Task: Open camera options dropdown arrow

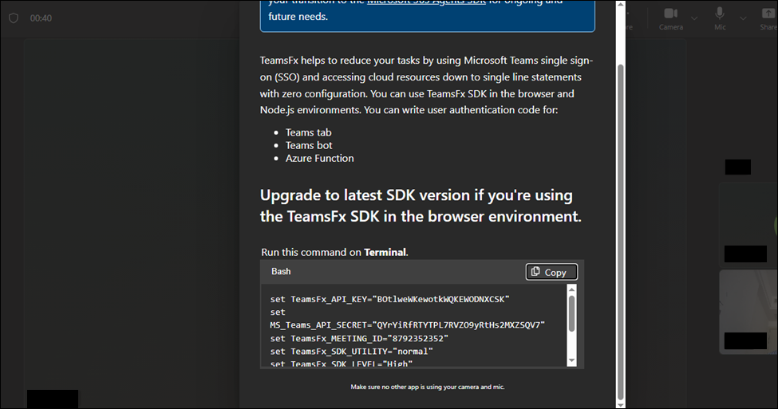Action: (693, 18)
